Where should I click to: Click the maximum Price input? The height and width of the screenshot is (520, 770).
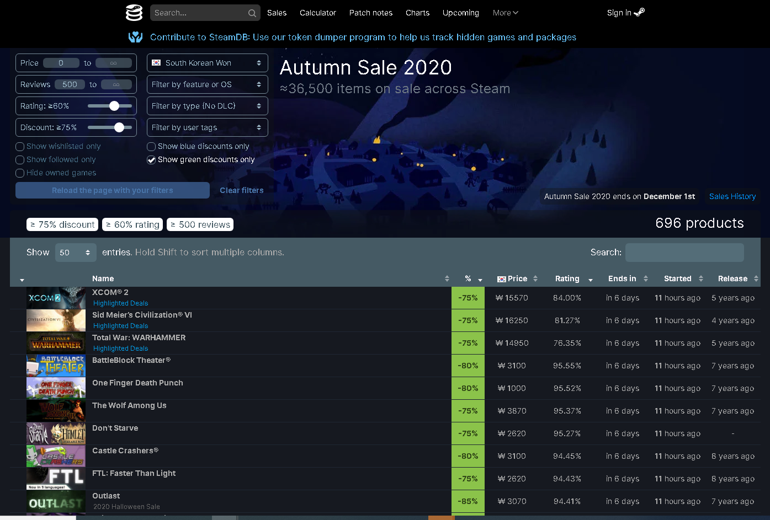pos(114,63)
